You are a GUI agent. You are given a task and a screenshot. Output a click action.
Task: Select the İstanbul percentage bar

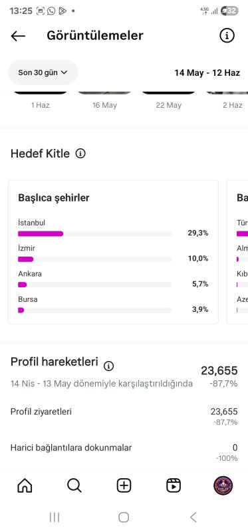(94, 233)
